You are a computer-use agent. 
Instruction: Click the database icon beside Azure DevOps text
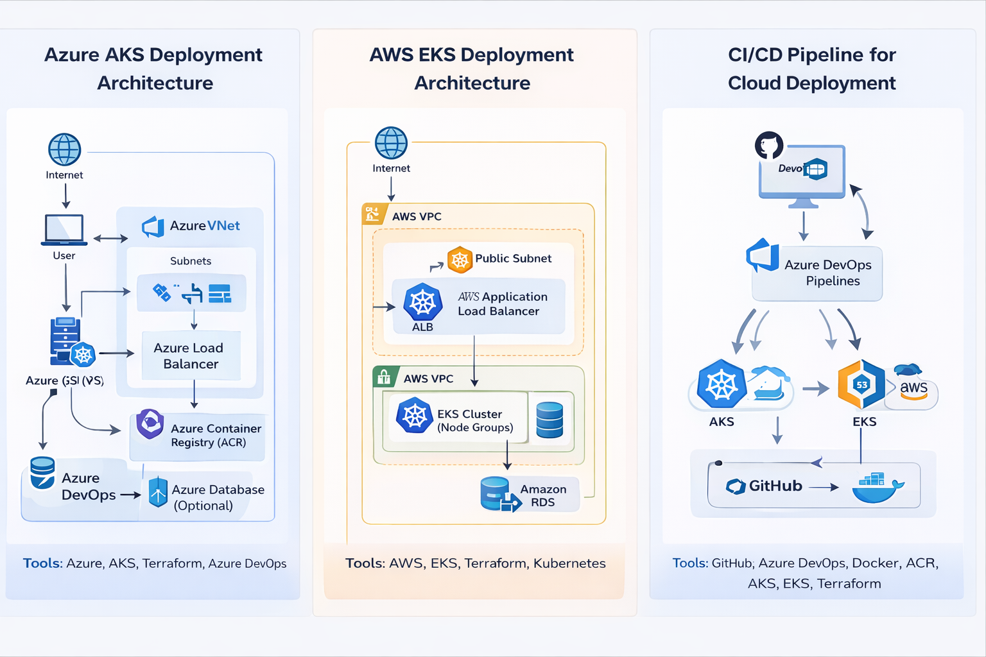click(42, 473)
